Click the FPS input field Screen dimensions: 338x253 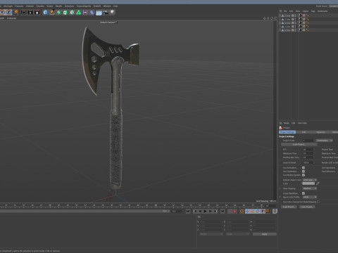308,149
